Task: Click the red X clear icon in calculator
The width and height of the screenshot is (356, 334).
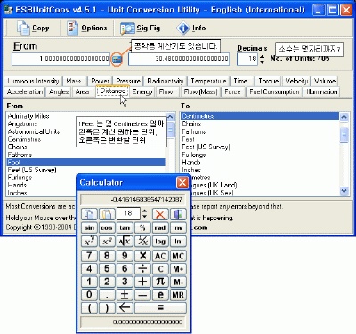Action: (160, 214)
